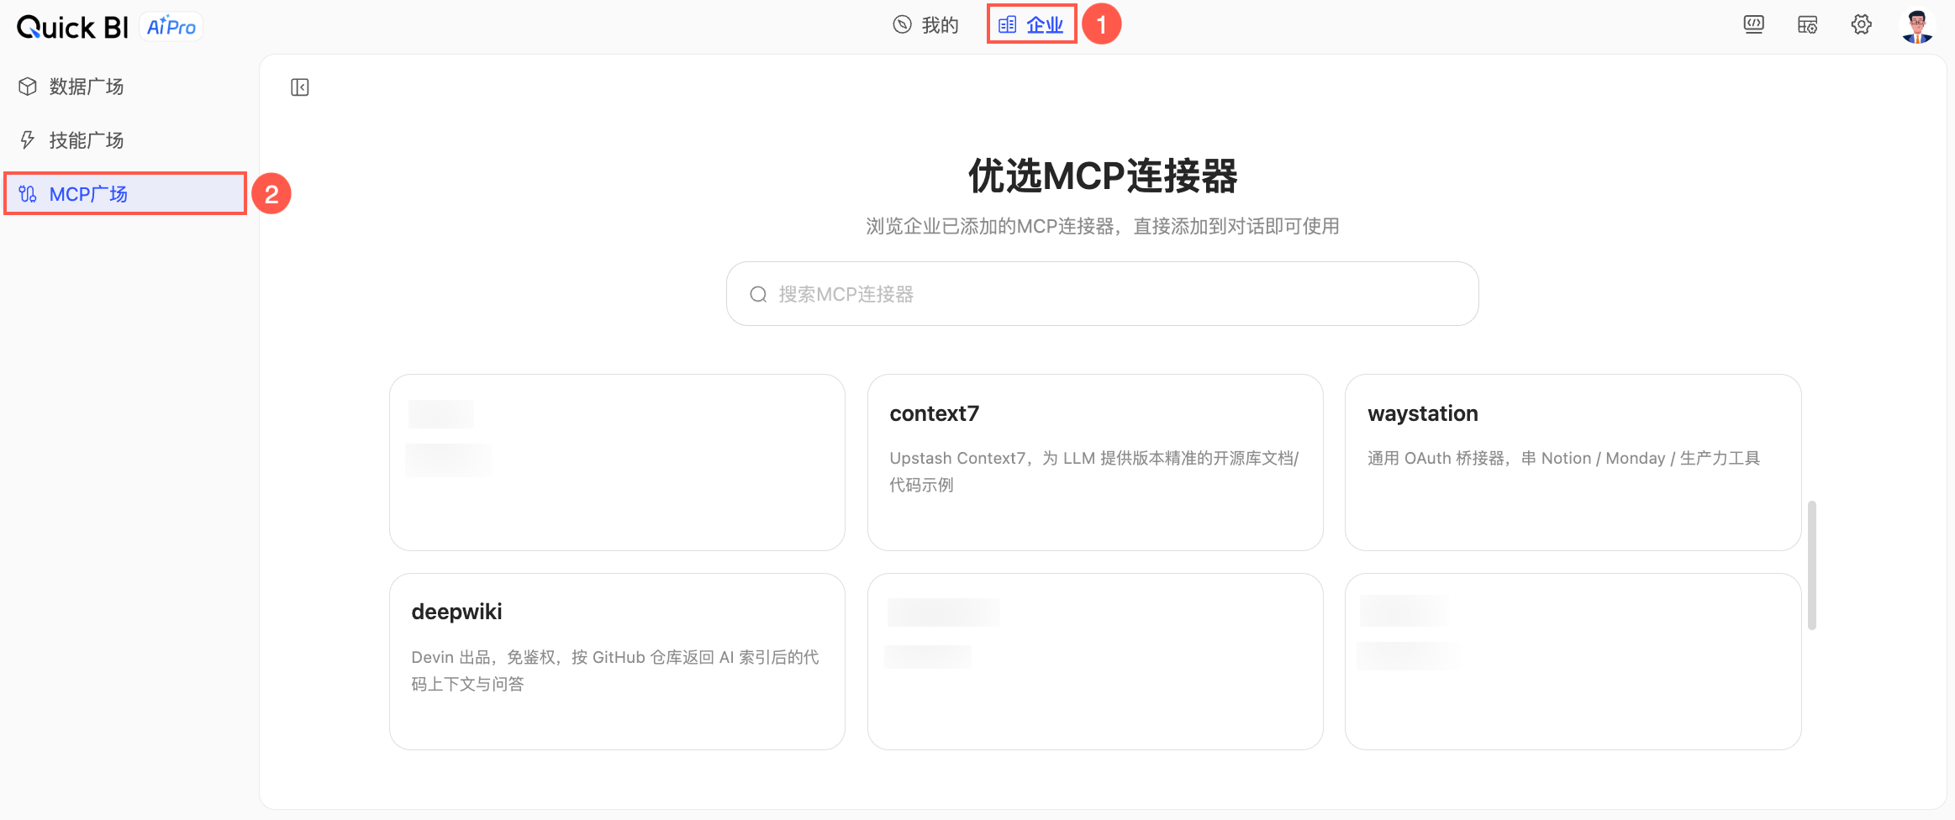The height and width of the screenshot is (820, 1955).
Task: Click the AiPro badge
Action: pos(171,27)
